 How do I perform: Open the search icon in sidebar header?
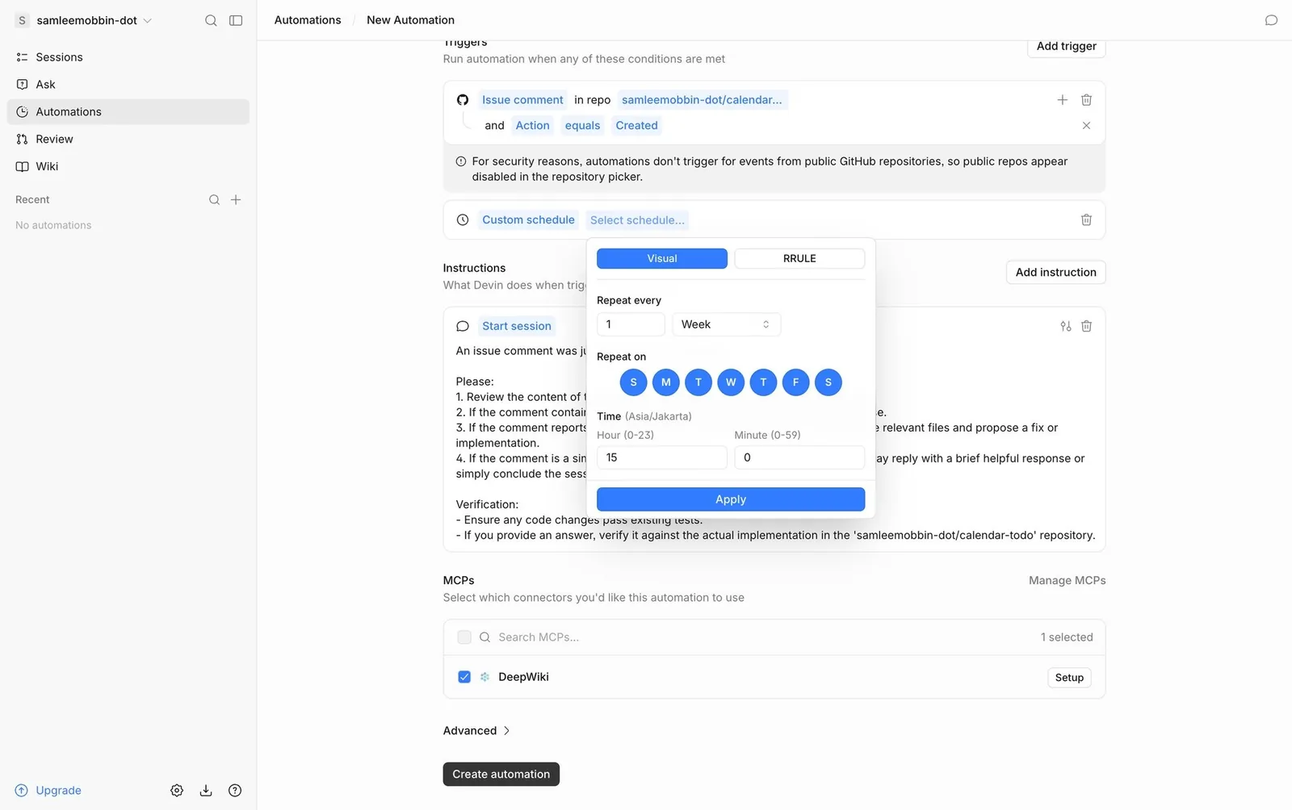pos(211,20)
